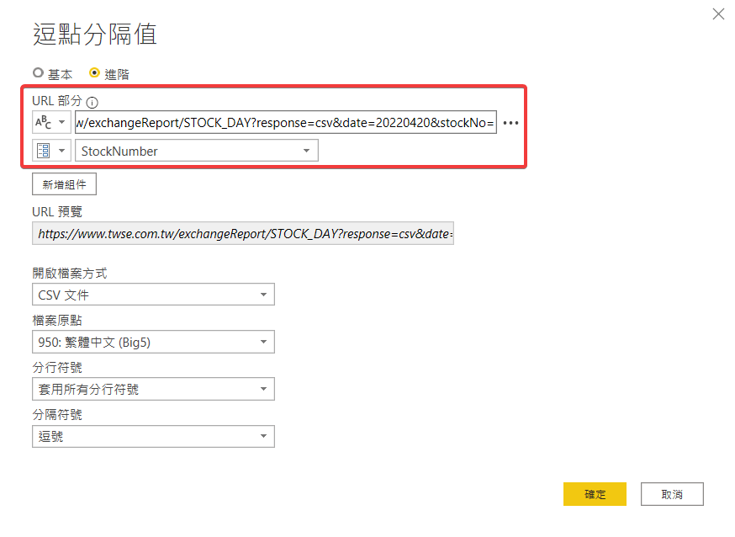This screenshot has width=735, height=537.
Task: Confirm with the 確定 button
Action: (595, 494)
